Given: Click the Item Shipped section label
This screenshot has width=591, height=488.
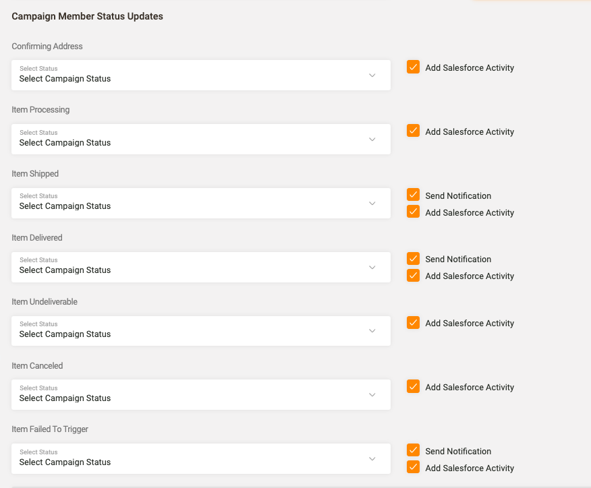Looking at the screenshot, I should coord(35,174).
